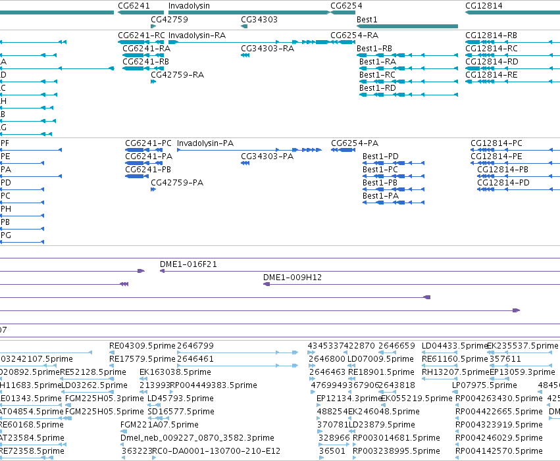Select the Invadolysin-PA protein label
560x461 pixels.
coord(205,143)
